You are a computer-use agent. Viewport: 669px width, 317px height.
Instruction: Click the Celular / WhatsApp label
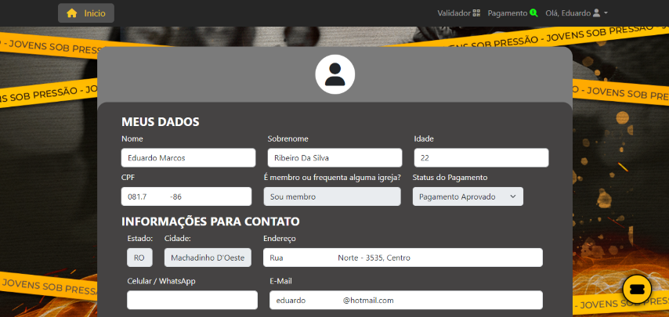(x=161, y=281)
